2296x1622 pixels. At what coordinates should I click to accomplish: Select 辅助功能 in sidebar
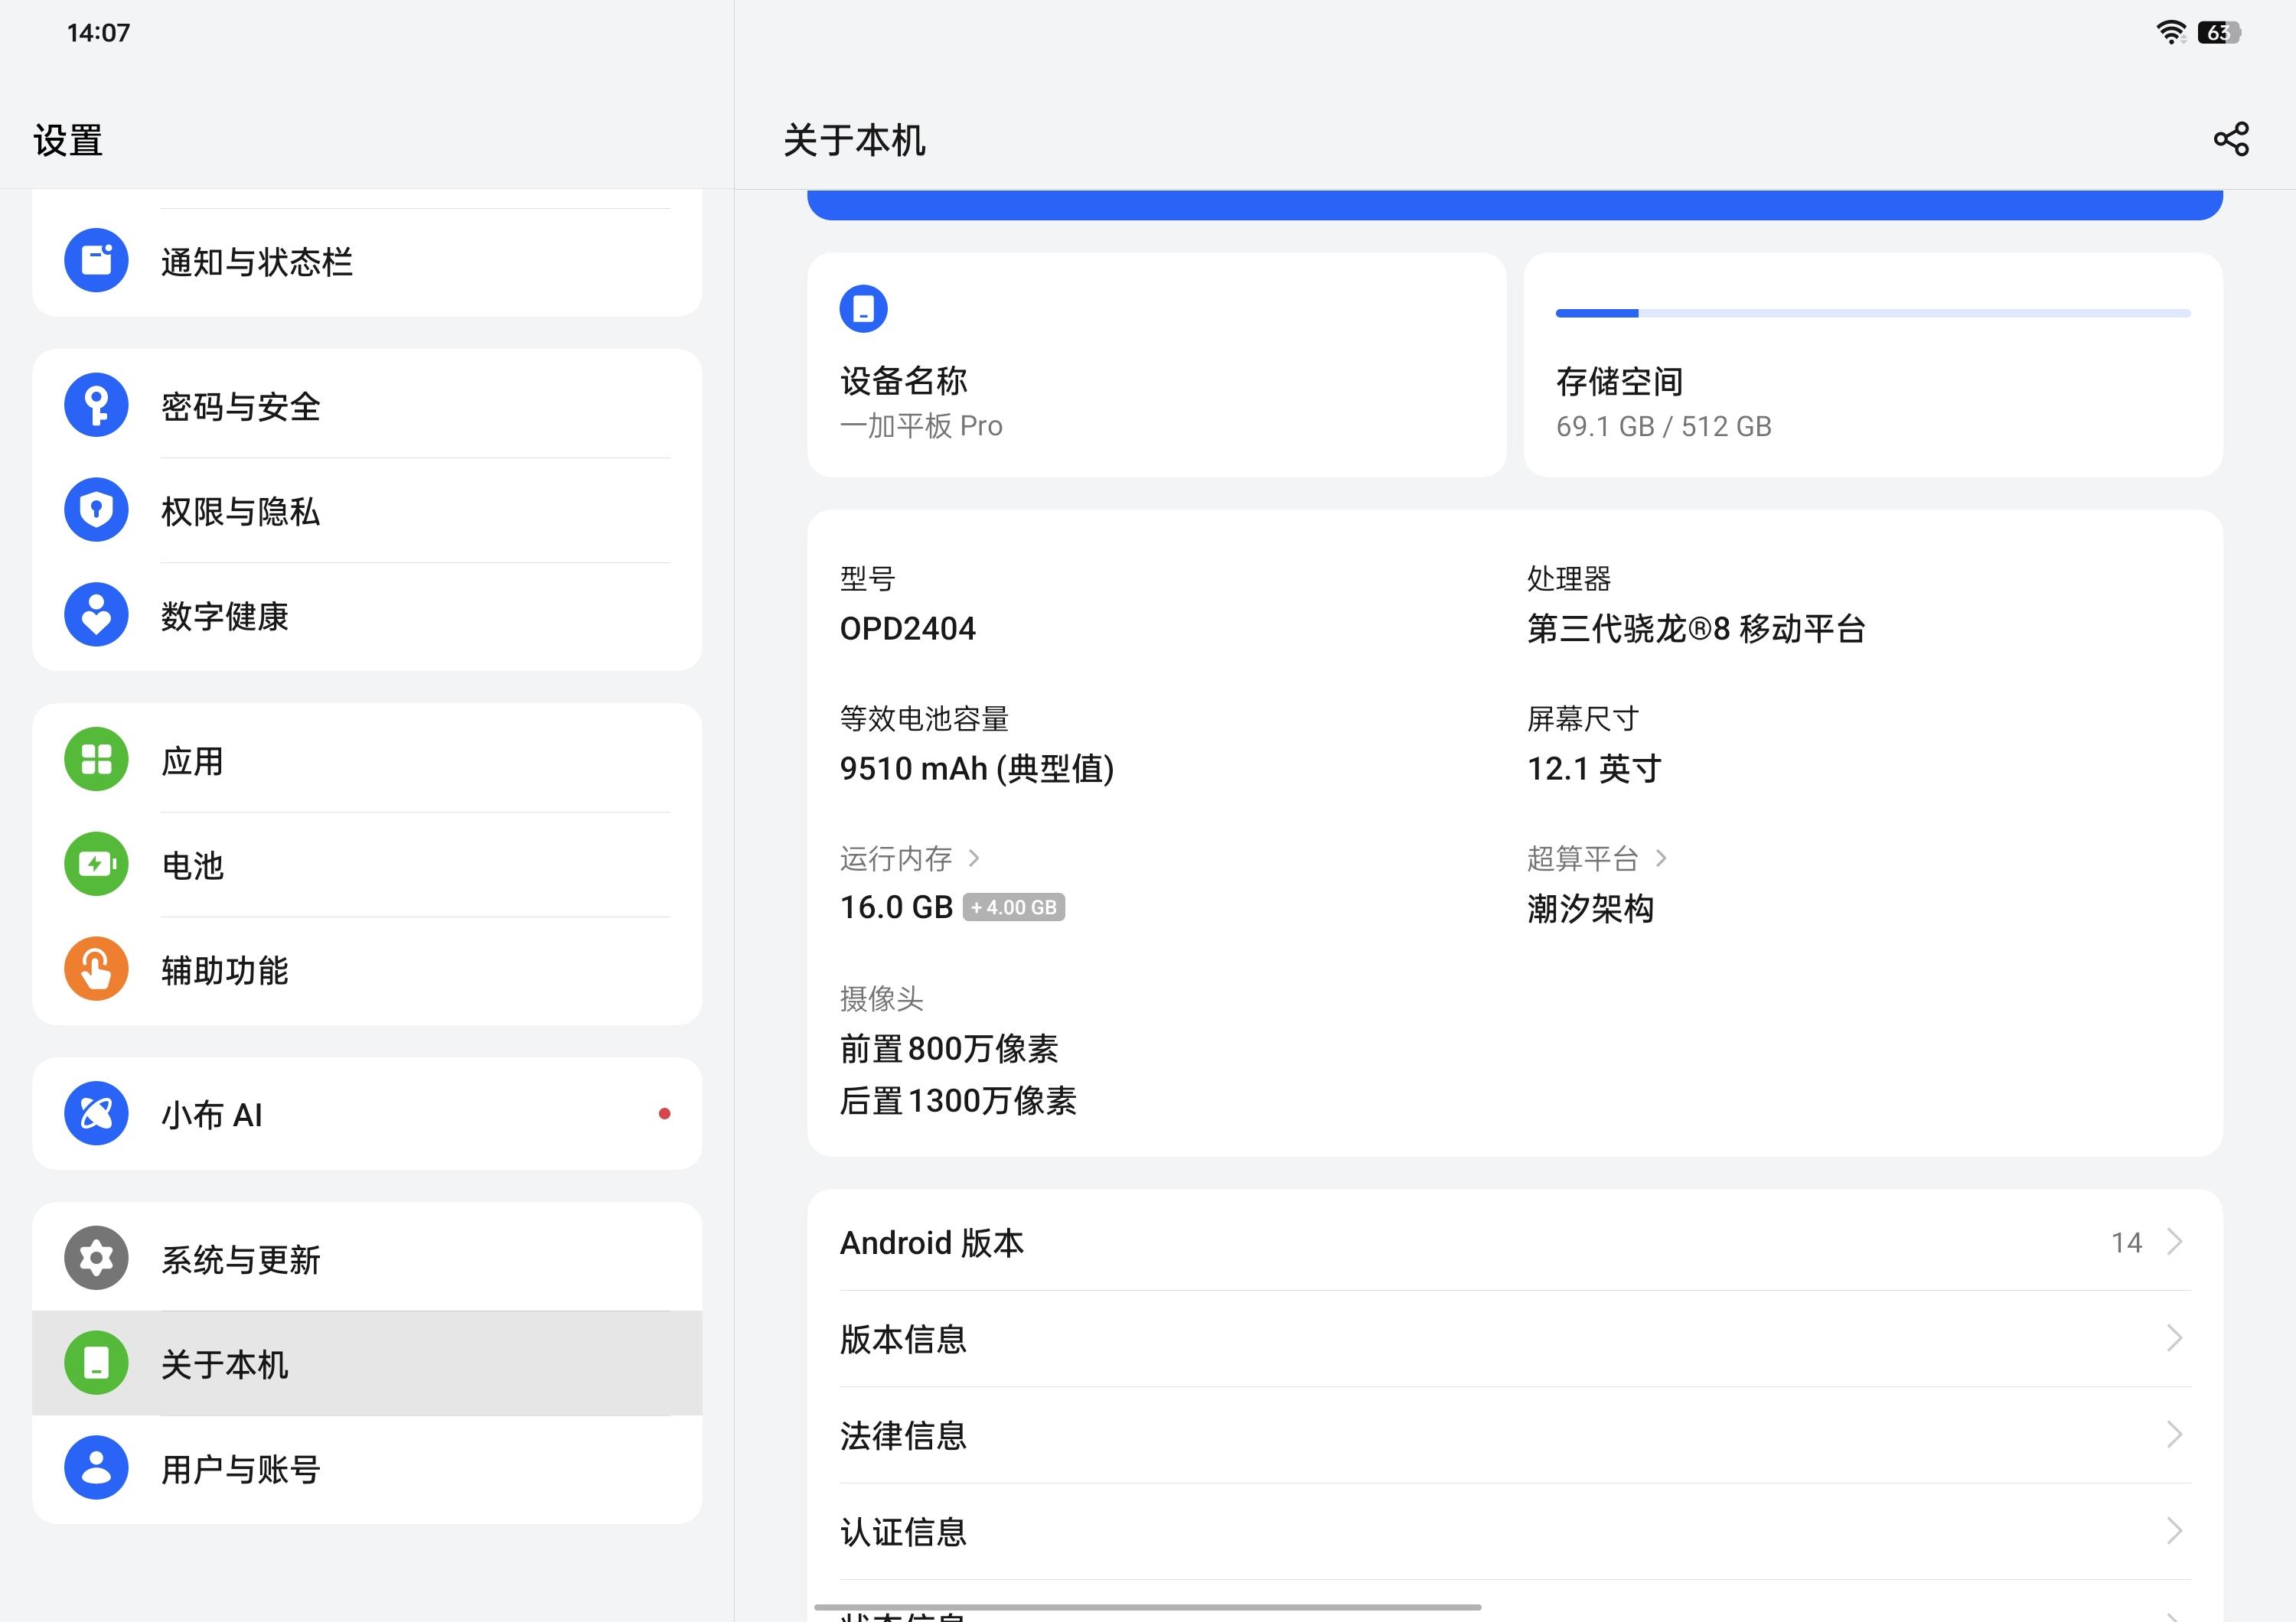pyautogui.click(x=367, y=969)
